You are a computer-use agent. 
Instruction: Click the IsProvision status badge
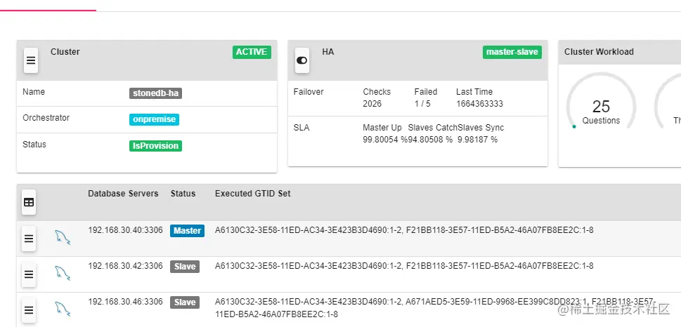[x=155, y=146]
